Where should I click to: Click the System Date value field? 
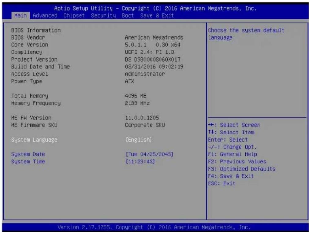pos(149,154)
